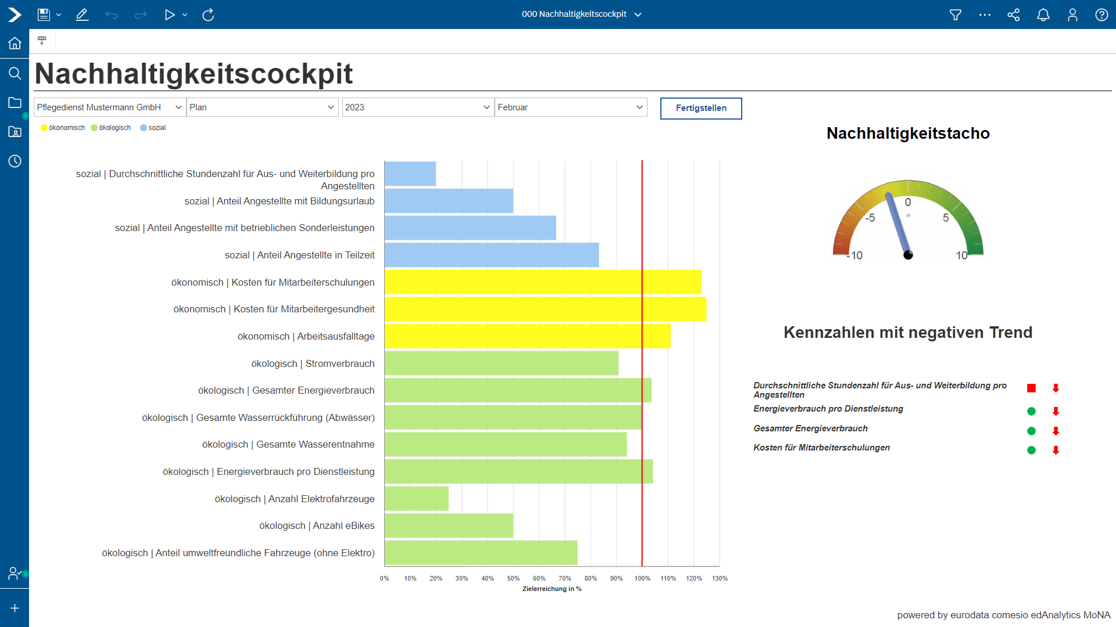
Task: Click the help question mark icon
Action: [x=1101, y=15]
